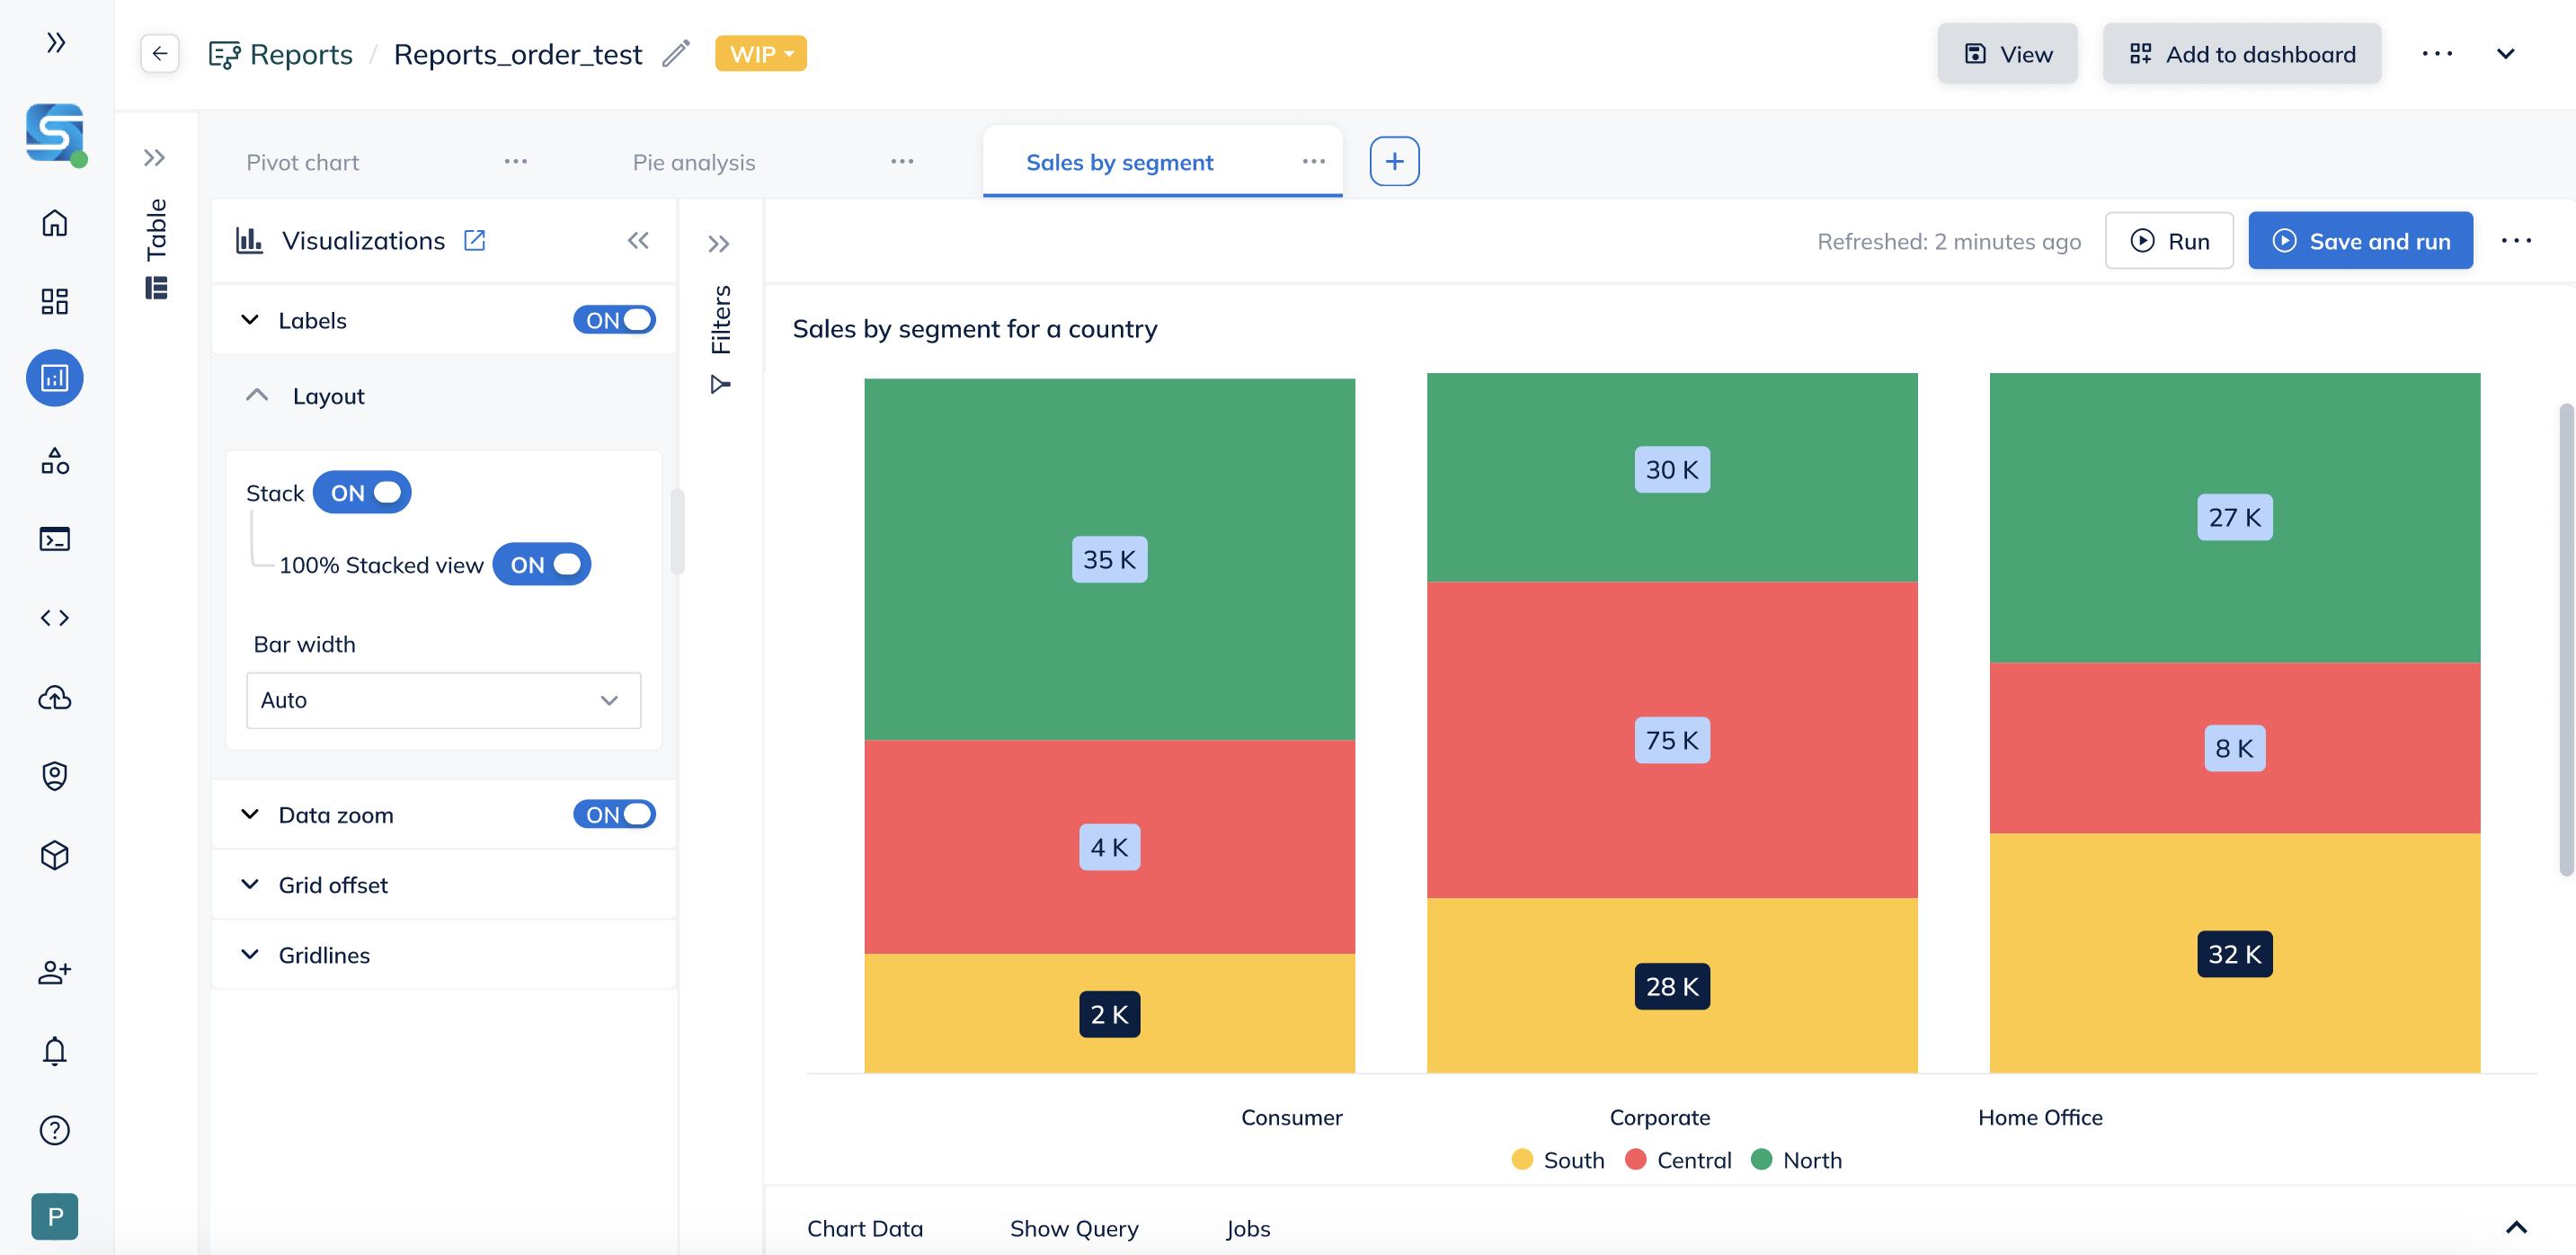
Task: Click the North green legend swatch
Action: [x=1762, y=1159]
